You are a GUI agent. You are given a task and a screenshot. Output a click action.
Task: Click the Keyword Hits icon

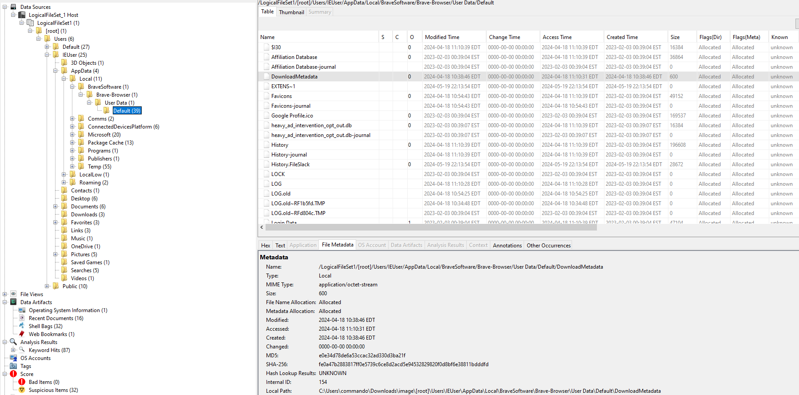(22, 350)
